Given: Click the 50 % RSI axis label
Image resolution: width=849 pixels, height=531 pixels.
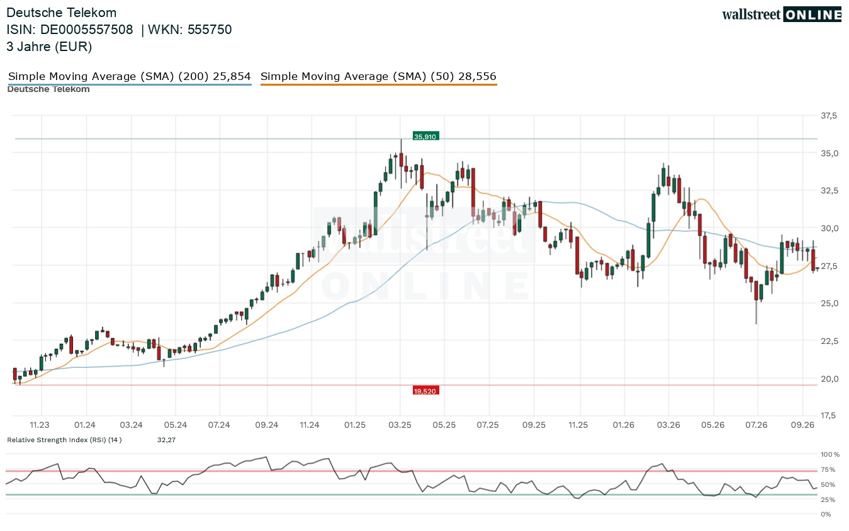Looking at the screenshot, I should (828, 484).
